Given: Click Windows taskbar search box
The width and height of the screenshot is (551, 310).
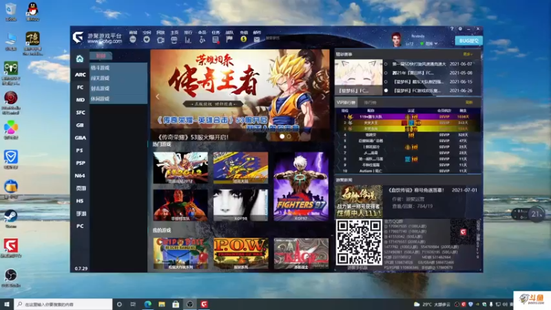Looking at the screenshot, I should coord(63,304).
